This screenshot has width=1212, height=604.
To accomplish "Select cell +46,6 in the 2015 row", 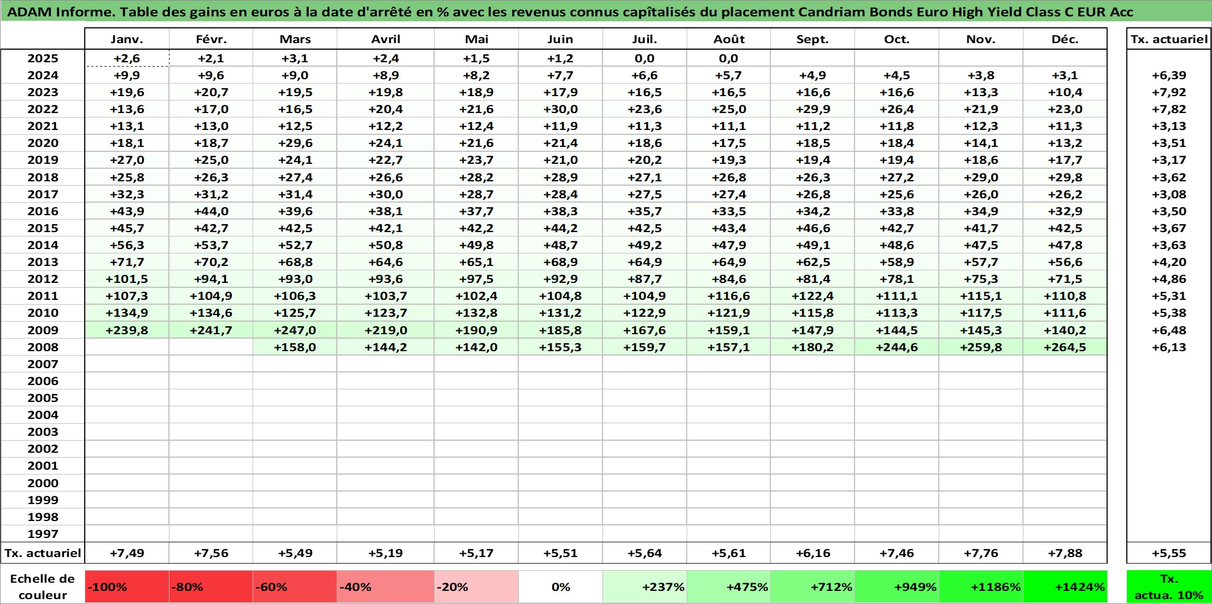I will click(x=813, y=228).
